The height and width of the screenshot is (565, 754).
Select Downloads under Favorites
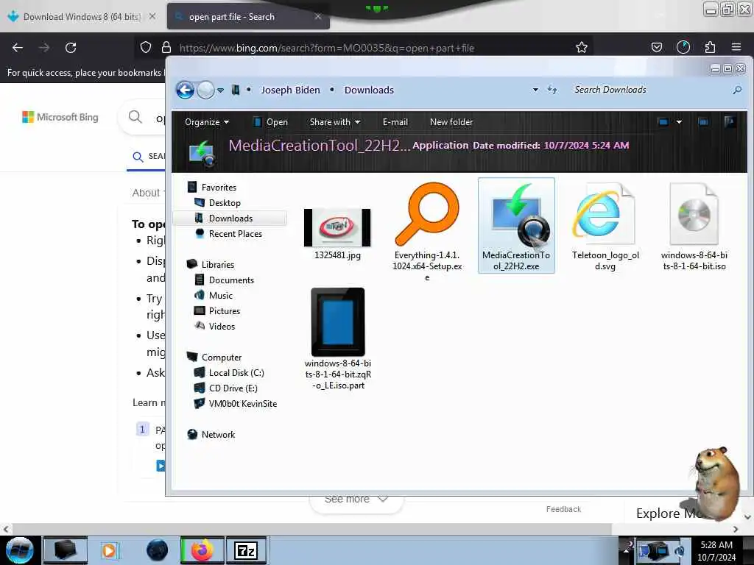tap(230, 218)
